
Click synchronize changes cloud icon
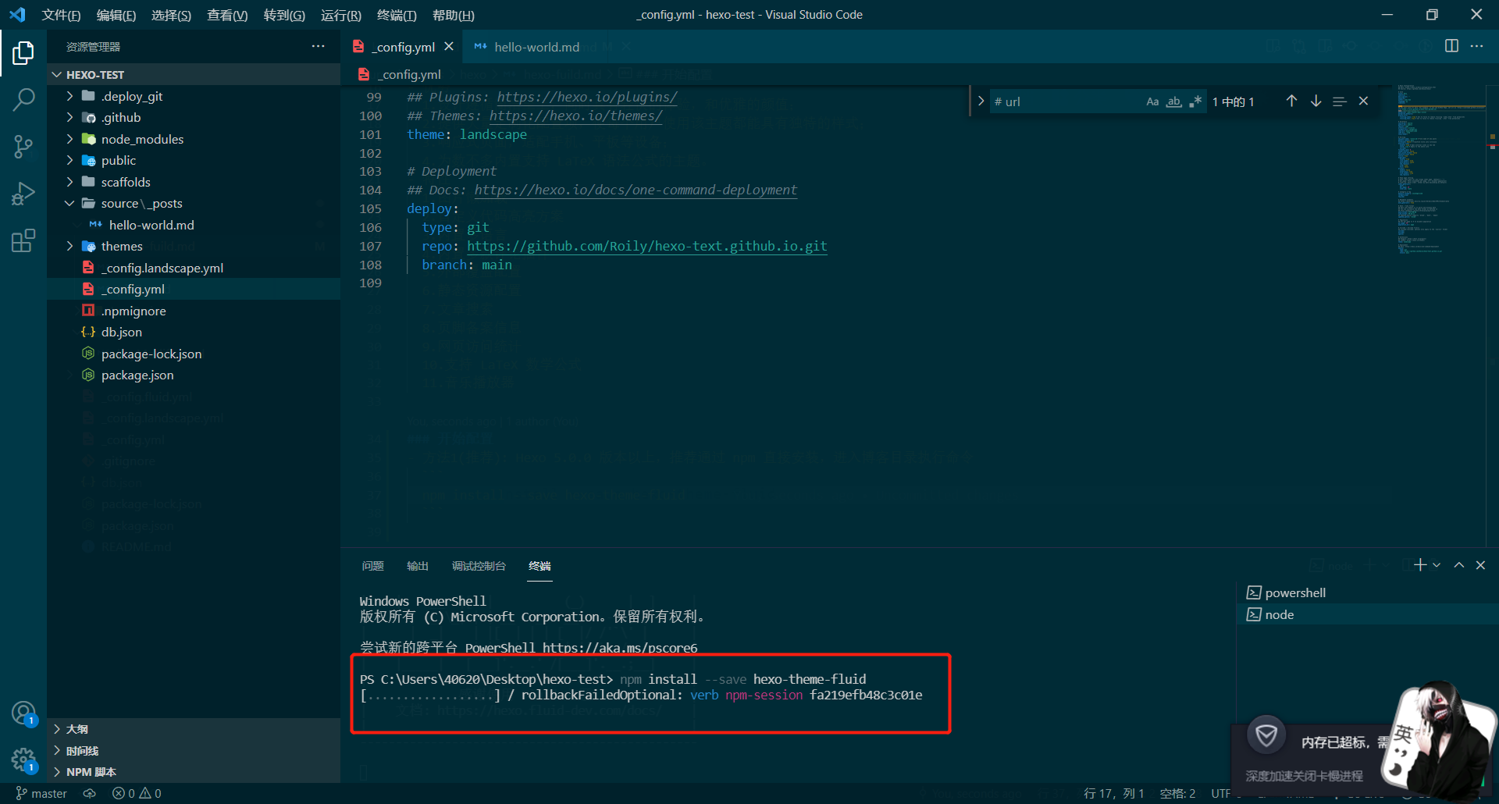(90, 793)
